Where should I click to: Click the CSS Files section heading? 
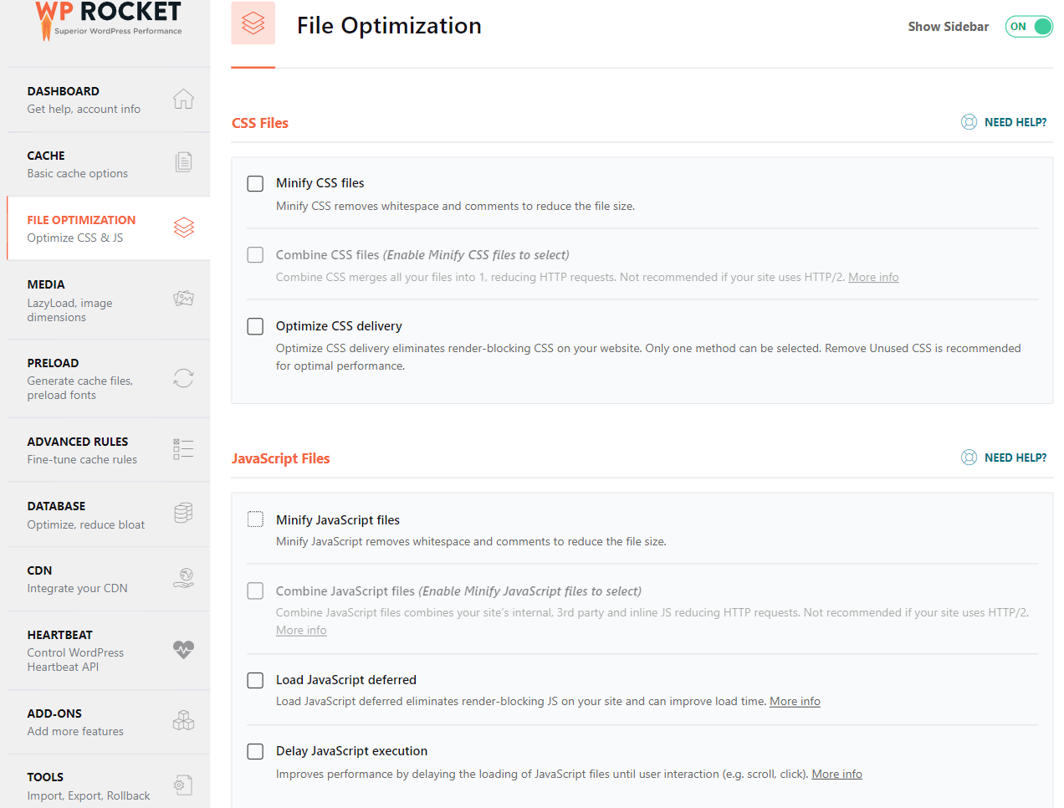pyautogui.click(x=260, y=123)
